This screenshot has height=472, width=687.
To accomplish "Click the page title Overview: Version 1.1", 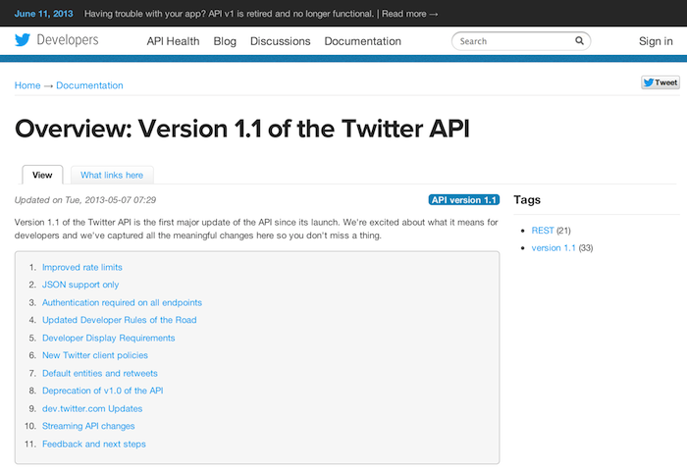I will click(x=241, y=129).
